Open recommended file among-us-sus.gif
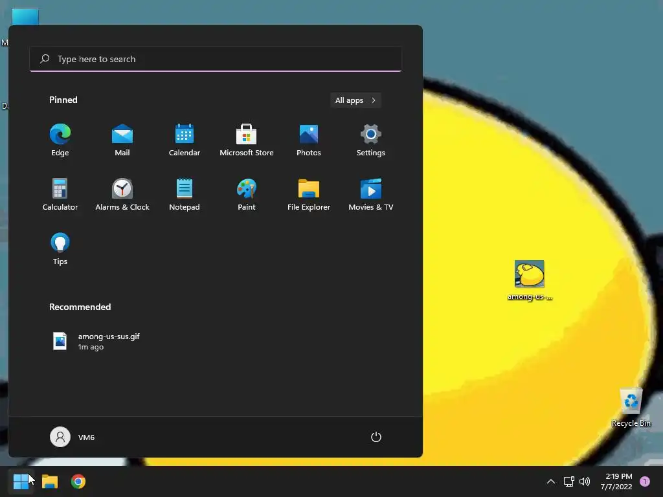The width and height of the screenshot is (663, 497). pyautogui.click(x=96, y=341)
